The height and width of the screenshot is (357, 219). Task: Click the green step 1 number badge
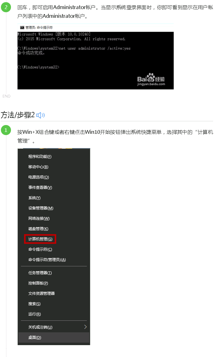6,130
